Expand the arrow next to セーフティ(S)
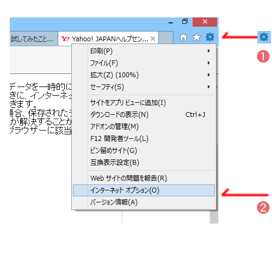Screen dimensions: 272x272 tap(209, 87)
